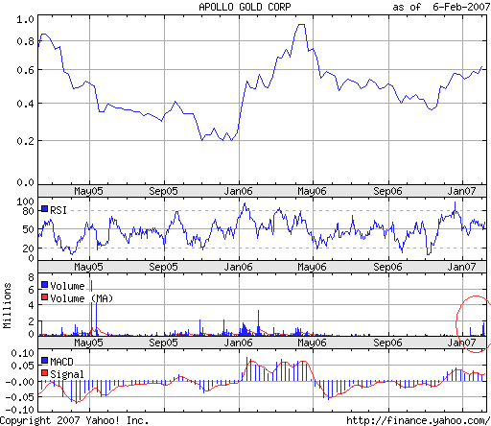
Task: Click the 'Copyright 2007 Yahoo! Inc.' text
Action: coord(74,420)
